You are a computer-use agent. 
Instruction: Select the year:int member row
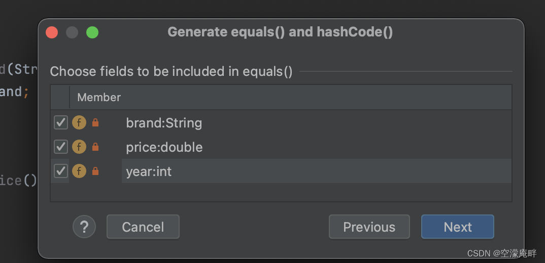point(149,171)
